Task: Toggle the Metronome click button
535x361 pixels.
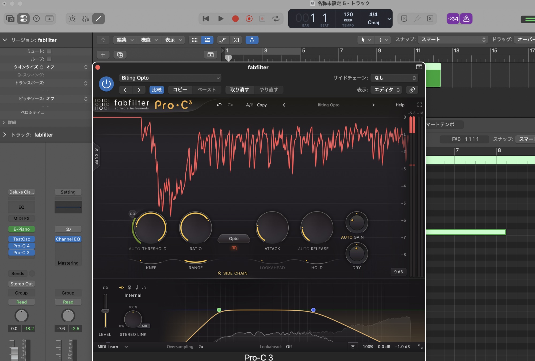Action: [x=466, y=19]
